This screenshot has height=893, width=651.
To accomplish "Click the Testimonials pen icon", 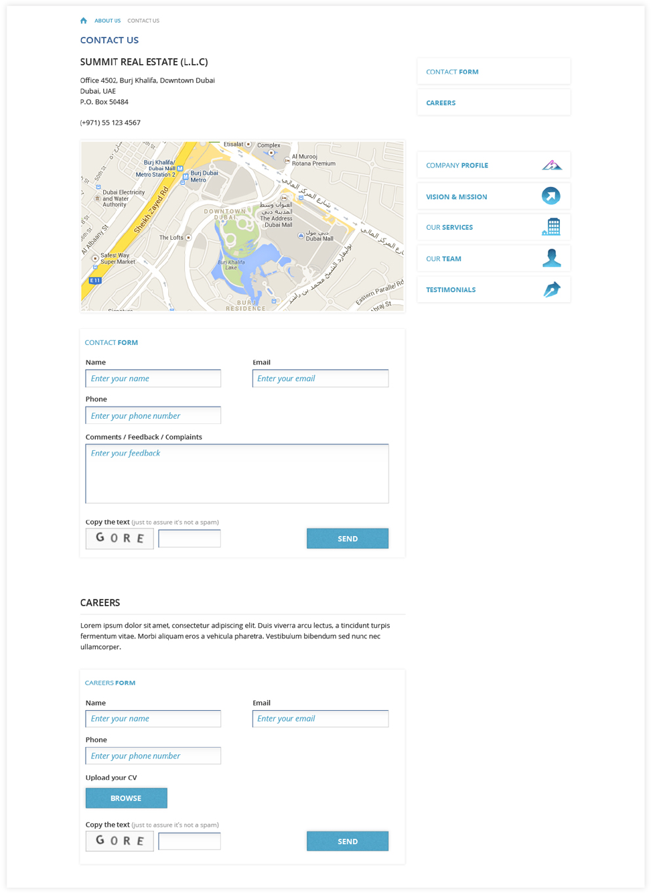I will point(551,289).
